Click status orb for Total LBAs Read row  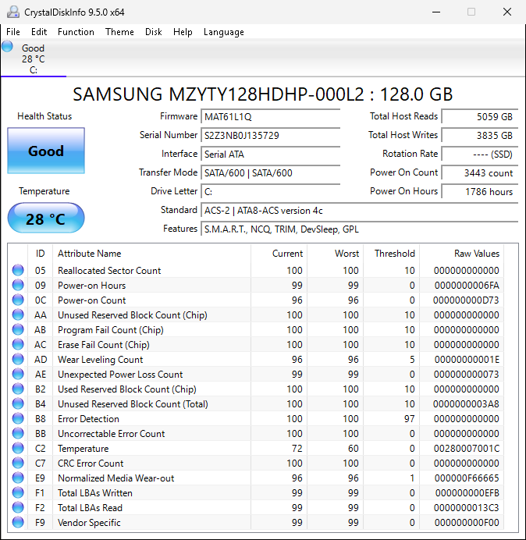pyautogui.click(x=18, y=507)
